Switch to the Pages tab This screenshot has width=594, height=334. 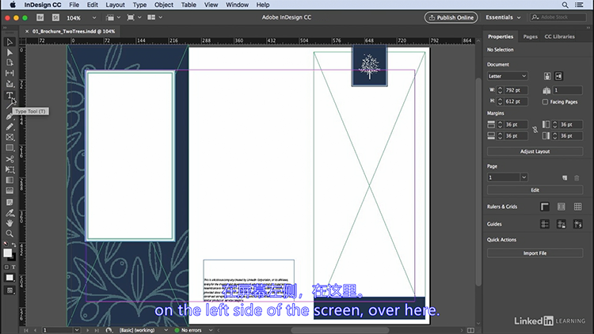530,36
